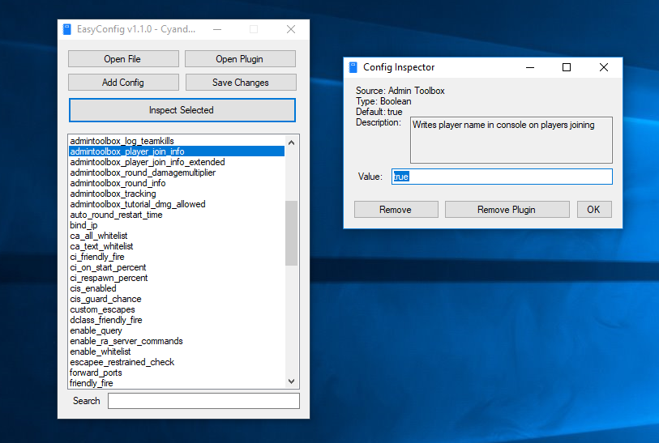The image size is (659, 443).
Task: Click the config list scroll down arrow
Action: tap(291, 381)
